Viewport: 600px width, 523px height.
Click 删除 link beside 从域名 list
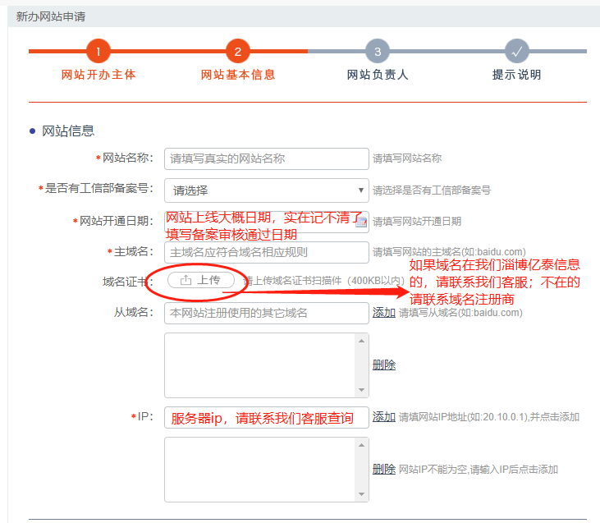pos(384,365)
